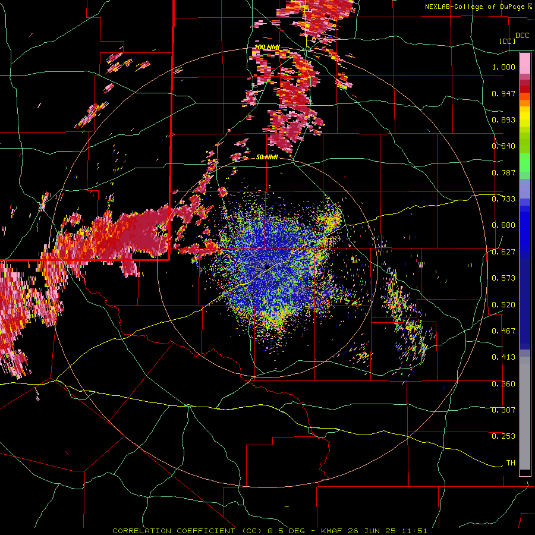This screenshot has width=535, height=535.
Task: Select the 0.787 scale value
Action: [x=503, y=172]
